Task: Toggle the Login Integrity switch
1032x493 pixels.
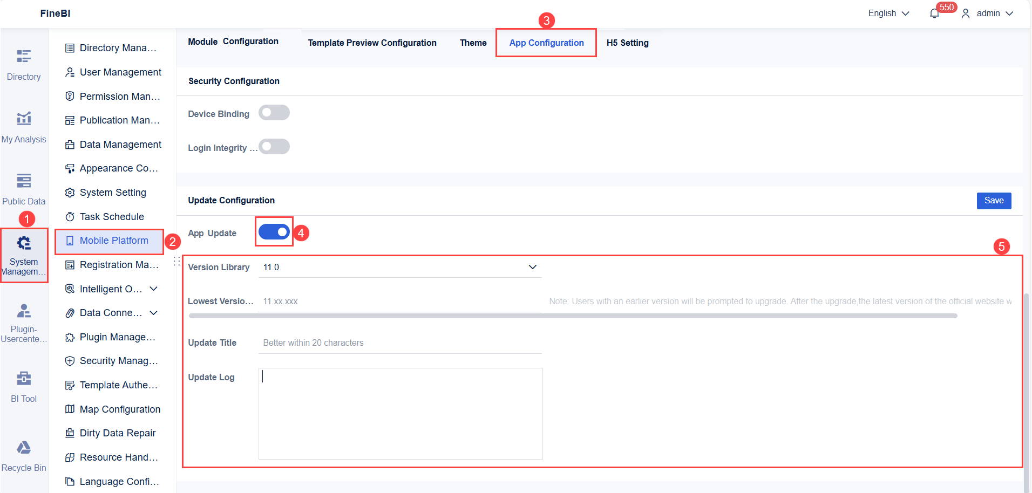Action: (x=274, y=147)
